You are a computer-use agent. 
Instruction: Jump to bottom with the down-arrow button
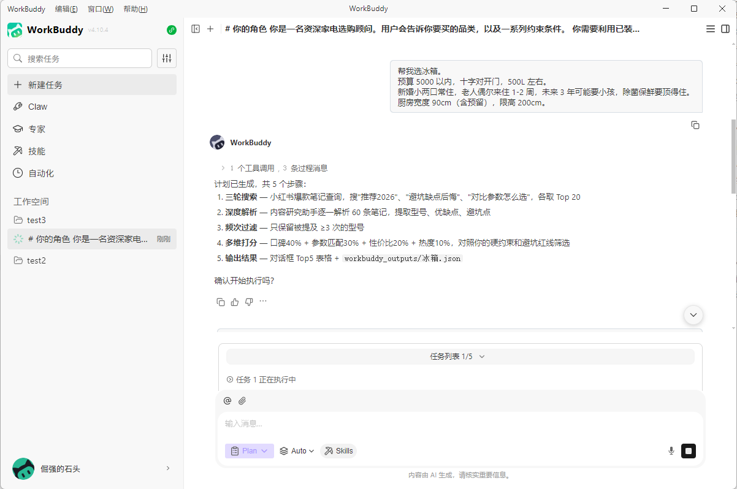[693, 314]
